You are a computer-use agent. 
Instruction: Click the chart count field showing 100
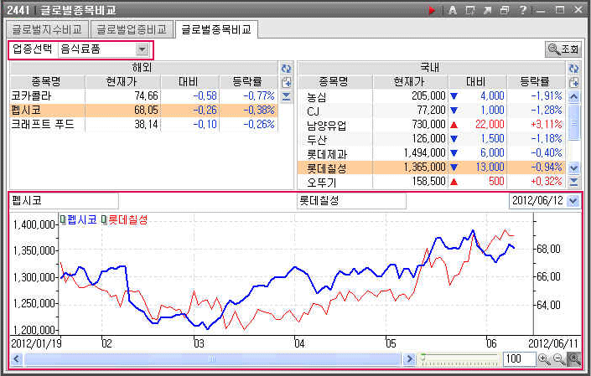[x=519, y=359]
